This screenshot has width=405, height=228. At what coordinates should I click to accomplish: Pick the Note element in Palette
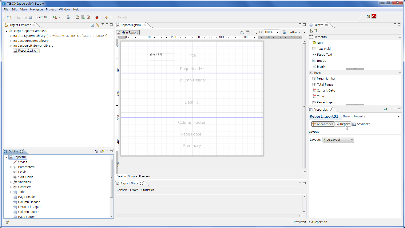pos(318,43)
